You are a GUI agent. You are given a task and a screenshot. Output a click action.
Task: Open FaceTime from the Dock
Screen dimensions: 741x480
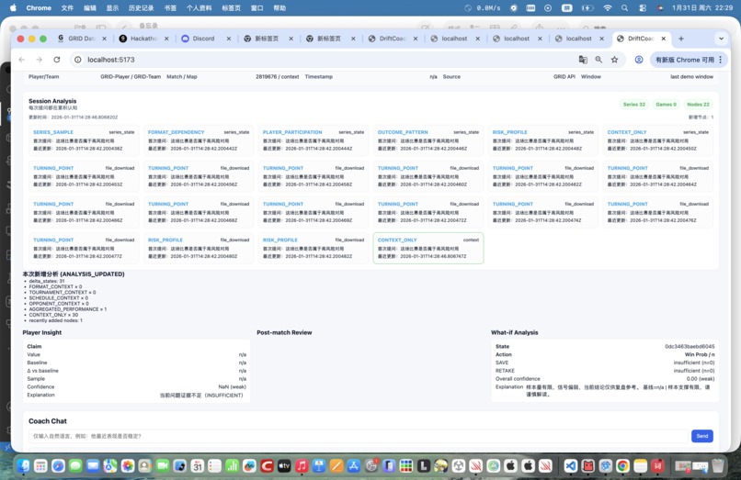pyautogui.click(x=163, y=466)
